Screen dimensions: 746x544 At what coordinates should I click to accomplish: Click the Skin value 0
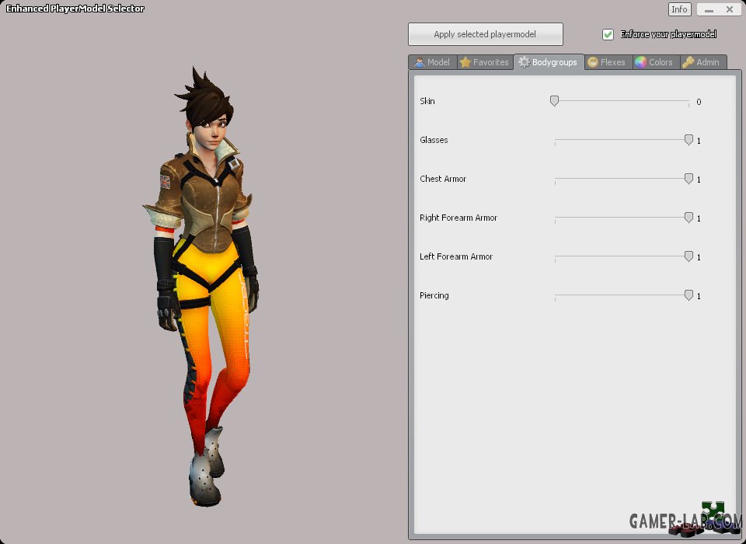699,102
